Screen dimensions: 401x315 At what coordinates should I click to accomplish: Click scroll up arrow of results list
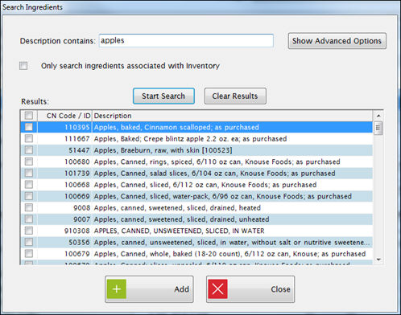[378, 116]
